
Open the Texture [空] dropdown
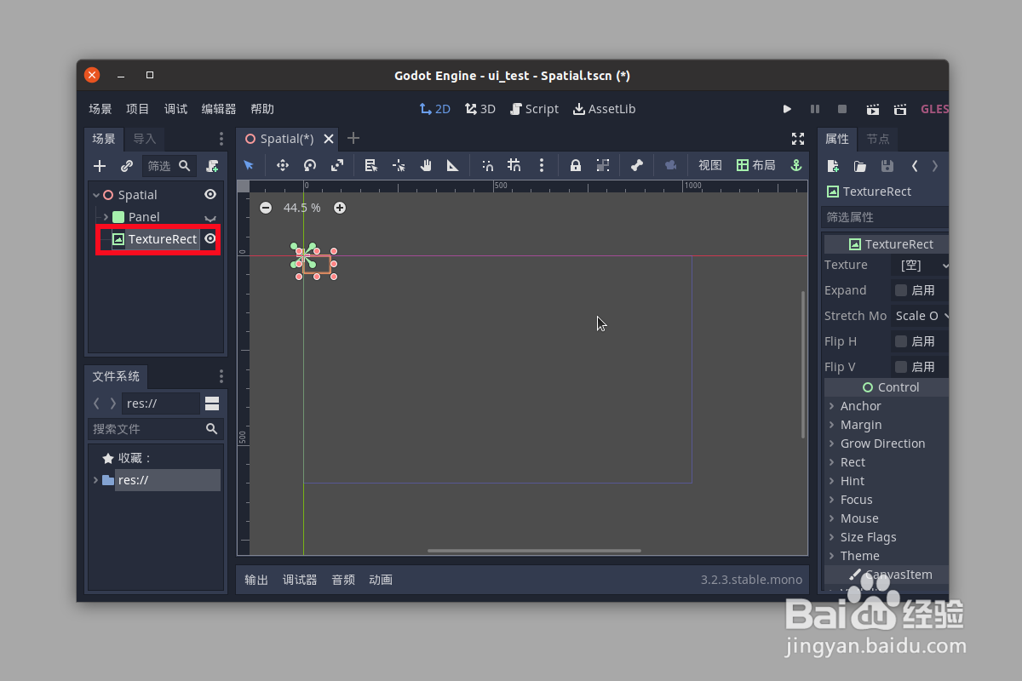(x=921, y=266)
